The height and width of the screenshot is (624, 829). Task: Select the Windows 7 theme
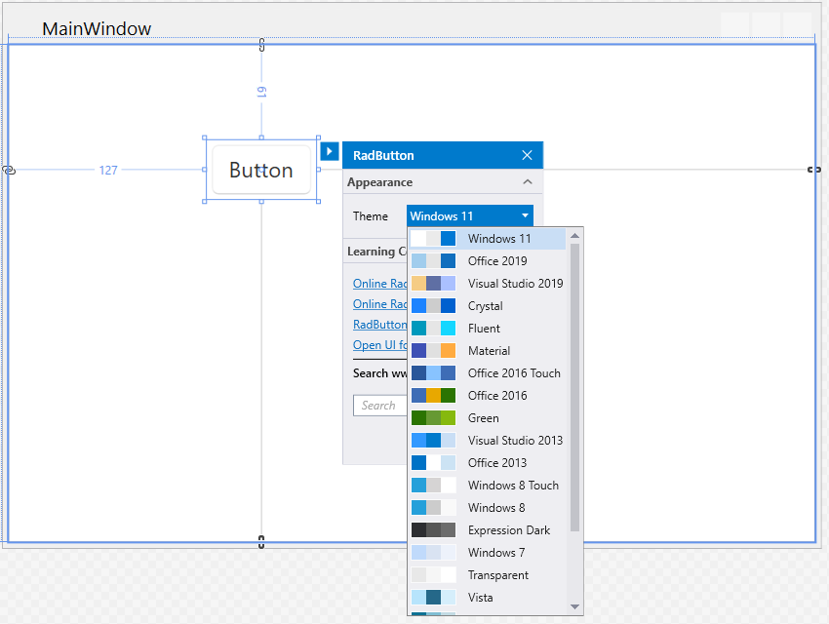488,553
